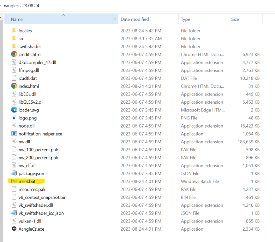Screen dimensions: 275x242
Task: Select the icudtl.dat file name
Action: (27, 78)
